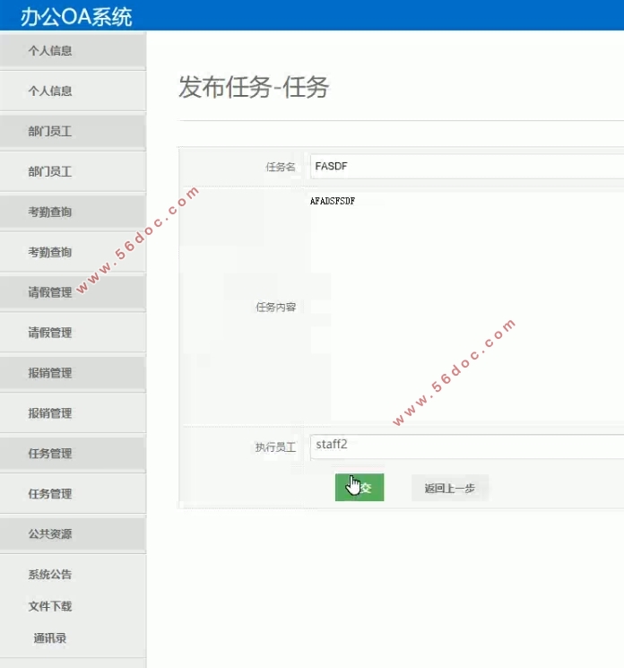The height and width of the screenshot is (668, 624).
Task: Open the white 个人信息 submenu item
Action: pyautogui.click(x=73, y=91)
